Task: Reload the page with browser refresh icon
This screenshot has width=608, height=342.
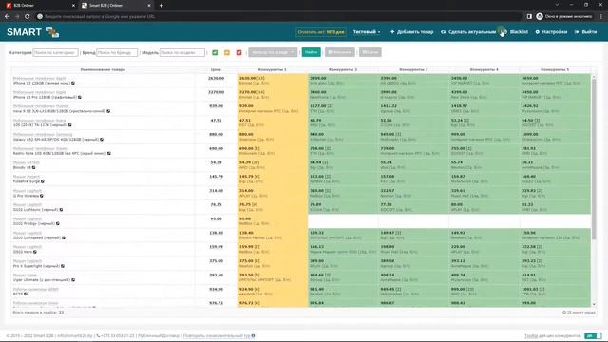Action: click(28, 17)
